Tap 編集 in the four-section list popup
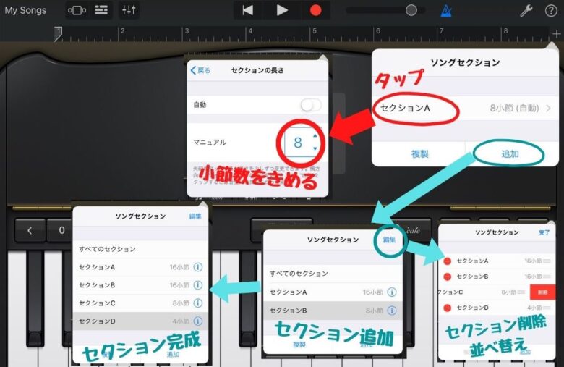The height and width of the screenshot is (367, 564). [x=195, y=216]
